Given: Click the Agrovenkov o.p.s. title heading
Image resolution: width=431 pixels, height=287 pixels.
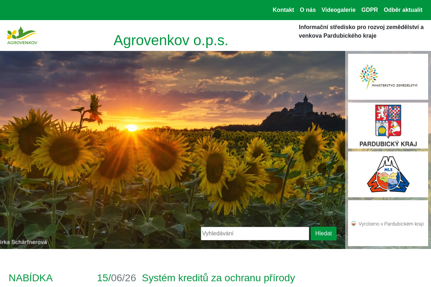Looking at the screenshot, I should (x=171, y=40).
